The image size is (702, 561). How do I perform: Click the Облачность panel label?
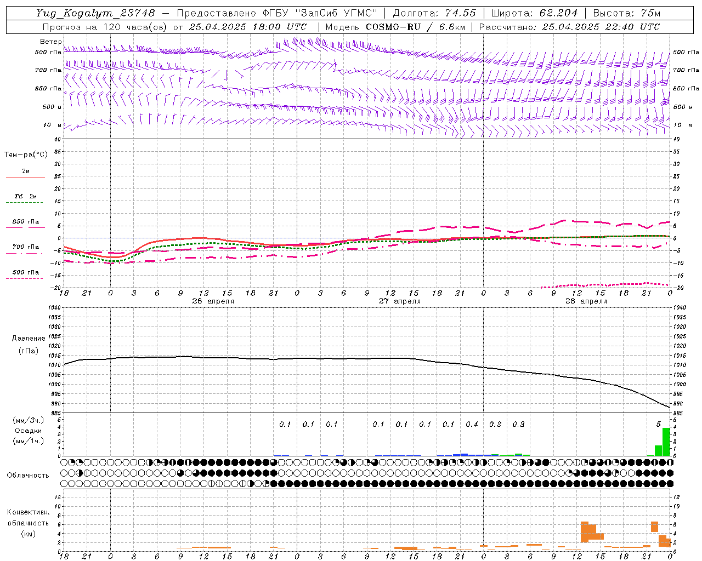[27, 476]
